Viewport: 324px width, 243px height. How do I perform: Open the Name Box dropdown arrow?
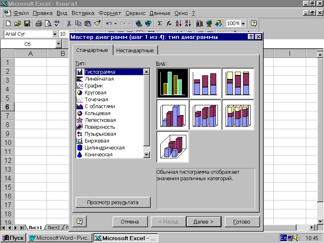59,44
